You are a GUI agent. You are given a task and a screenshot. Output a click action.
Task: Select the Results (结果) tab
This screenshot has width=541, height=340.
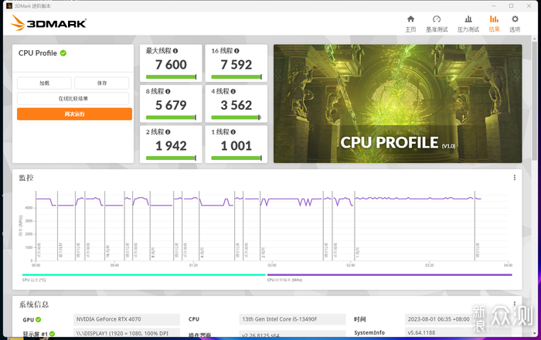click(x=494, y=24)
